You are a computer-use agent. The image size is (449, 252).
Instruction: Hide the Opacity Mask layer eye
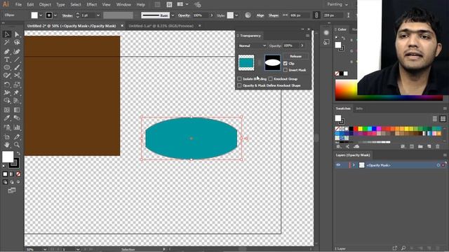(338, 165)
